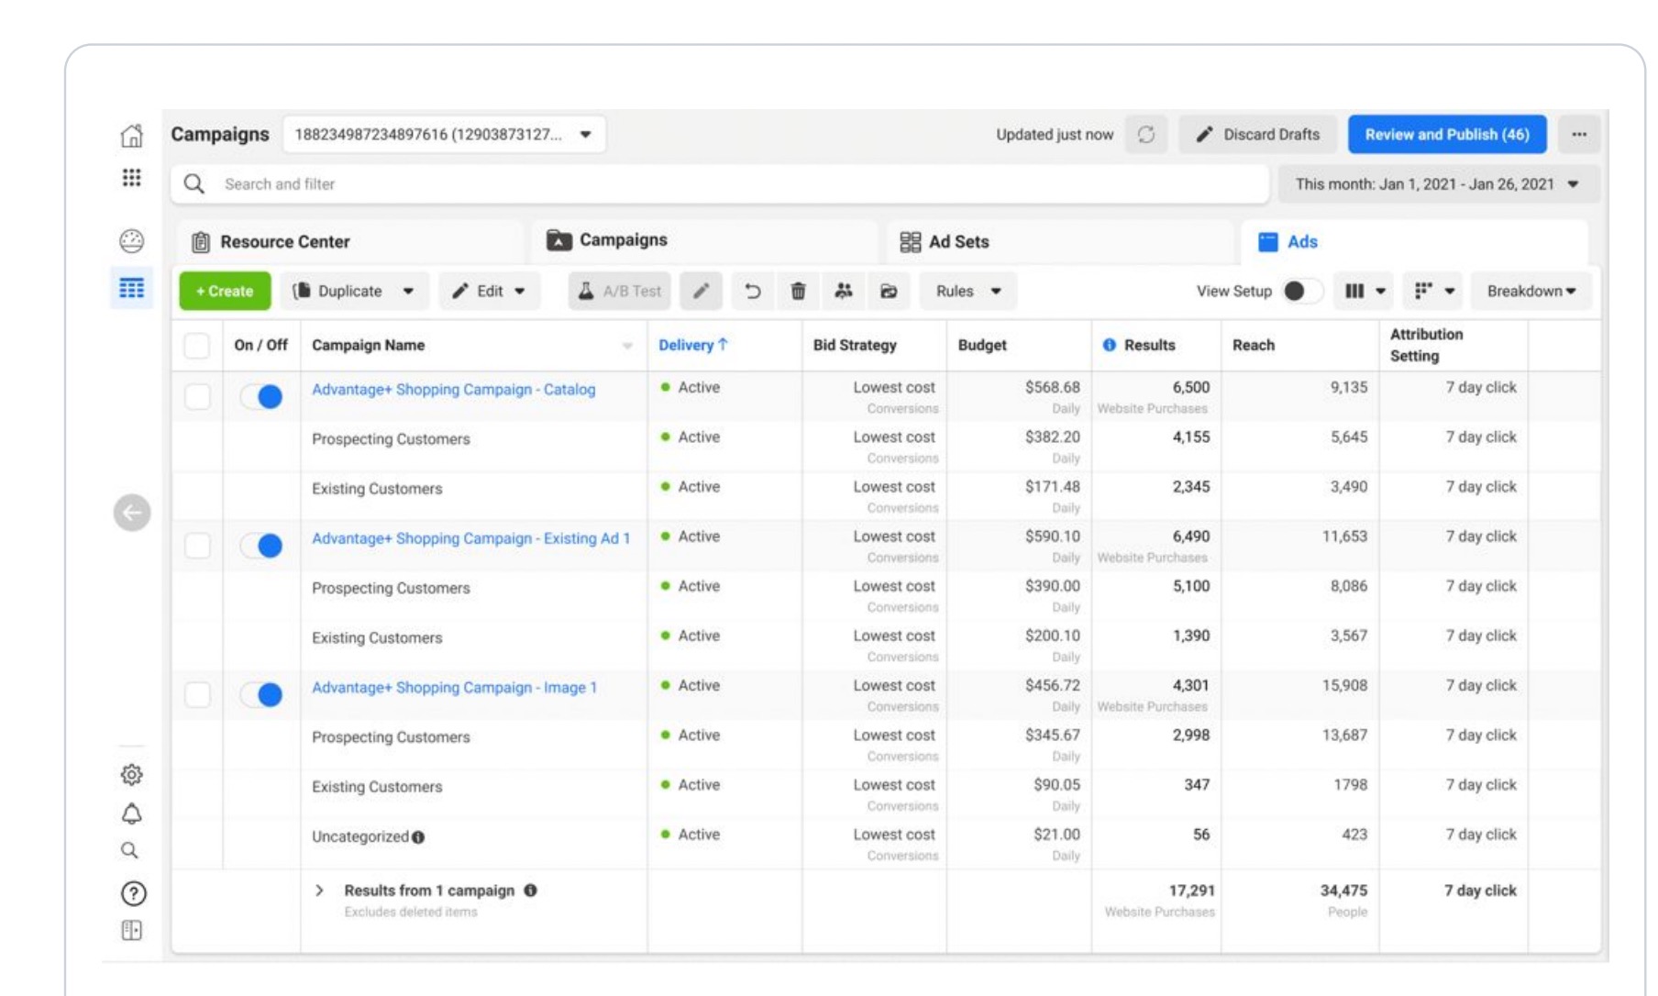Check the box for Advantage+ Shopping Campaign - Image 1

(197, 694)
